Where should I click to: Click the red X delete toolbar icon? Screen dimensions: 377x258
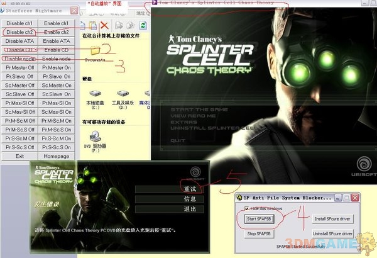[104, 26]
